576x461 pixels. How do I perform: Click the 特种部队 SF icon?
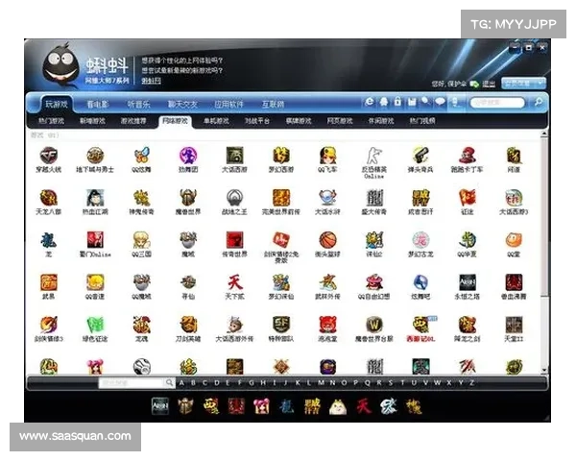(281, 325)
